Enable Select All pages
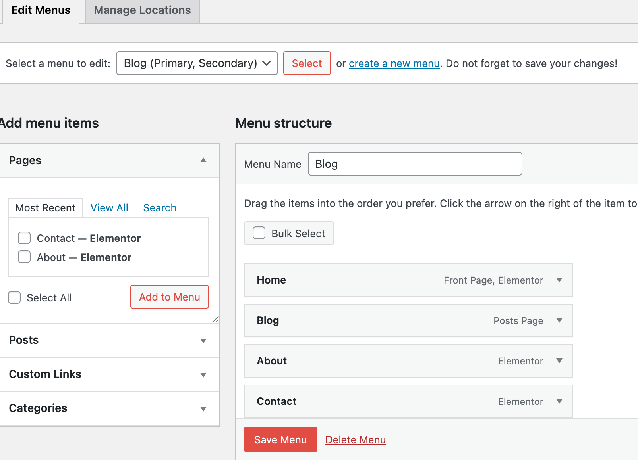This screenshot has height=460, width=638. tap(14, 297)
